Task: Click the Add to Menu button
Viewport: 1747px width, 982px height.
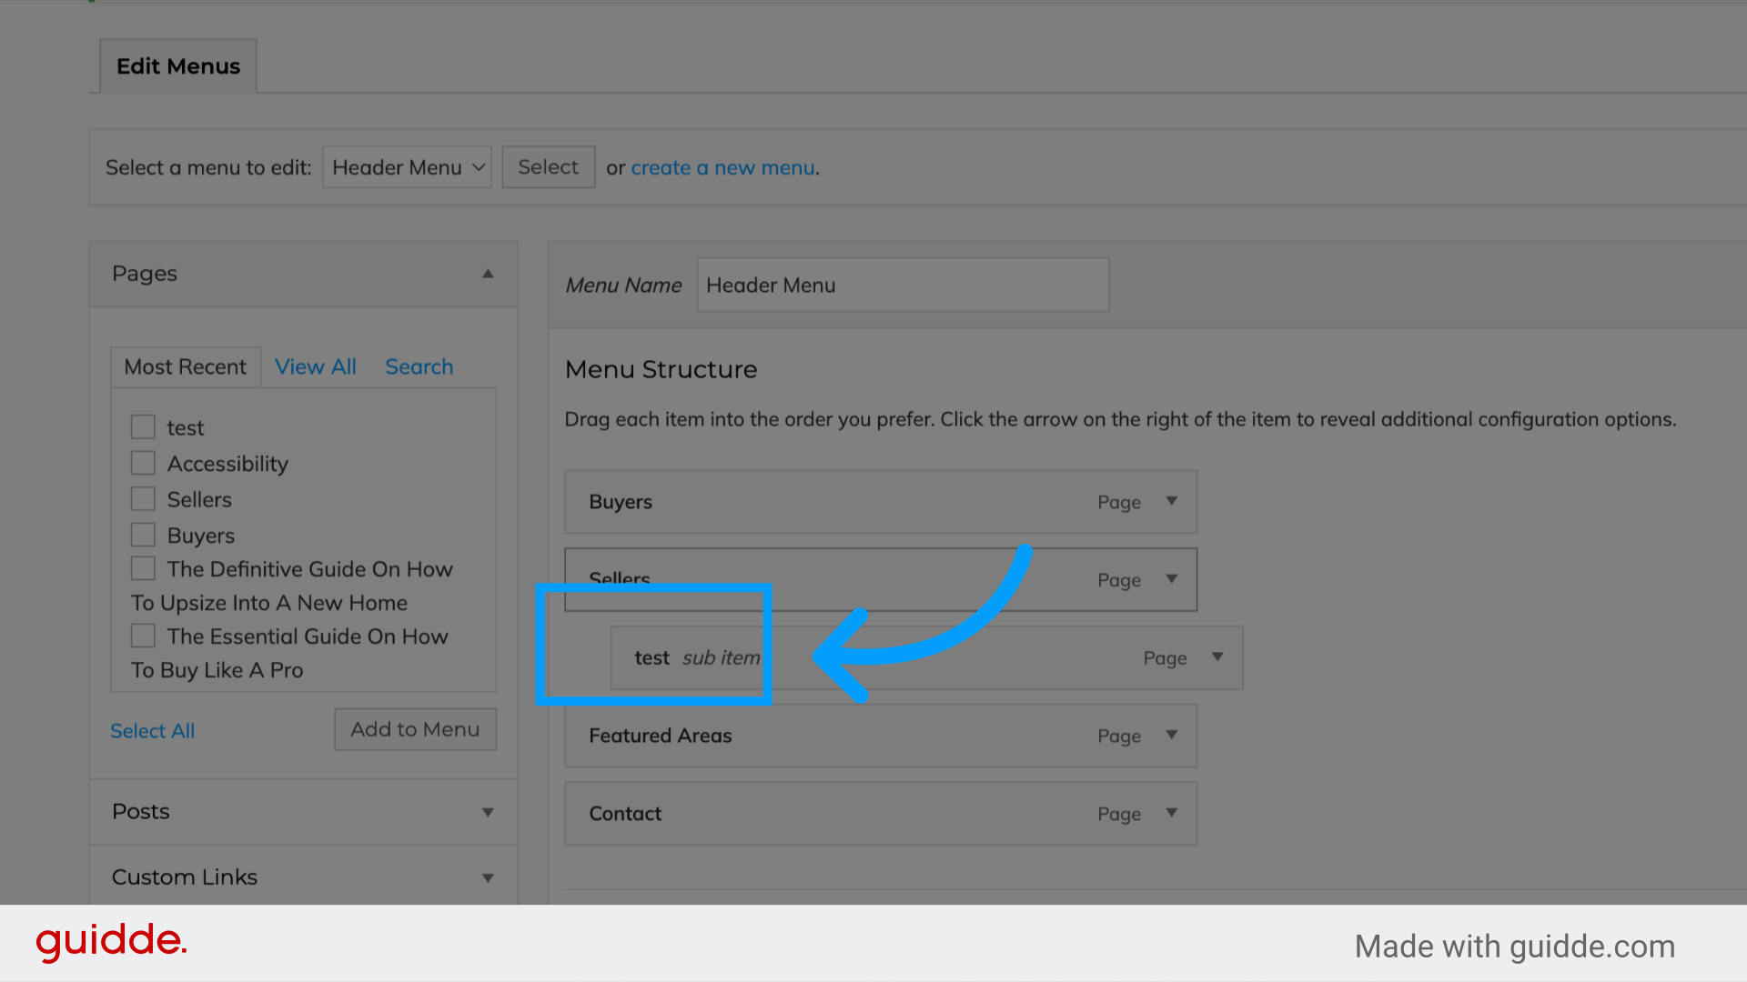Action: click(x=415, y=729)
